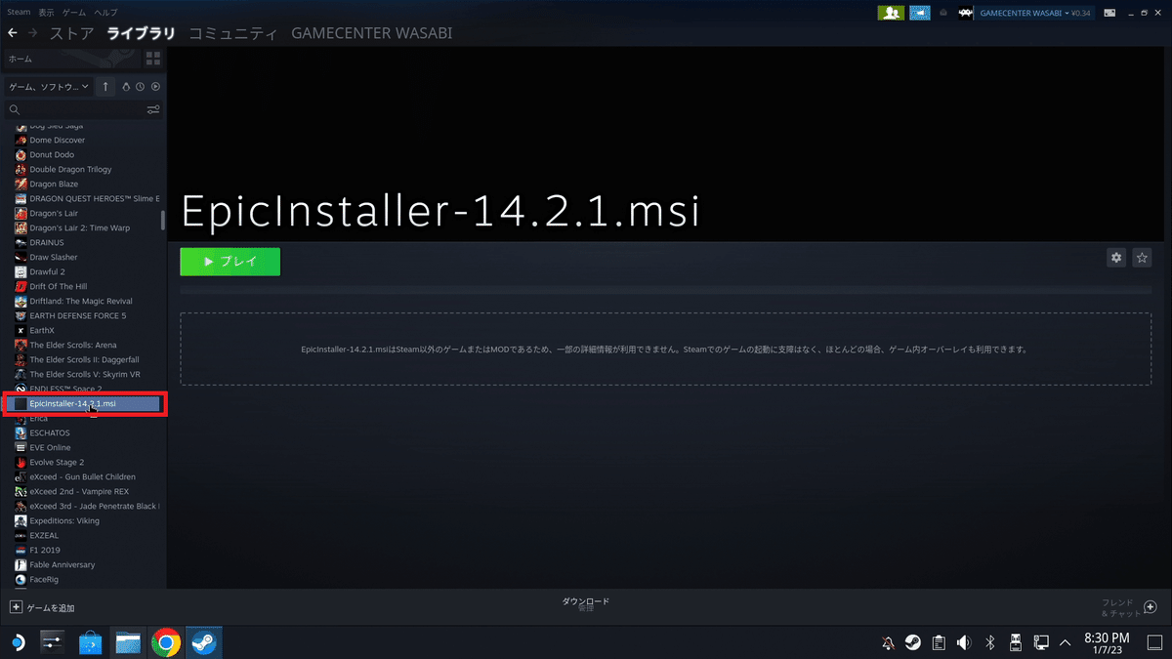Open Friends & Chat plus bubble icon
This screenshot has height=659, width=1172.
[1150, 607]
